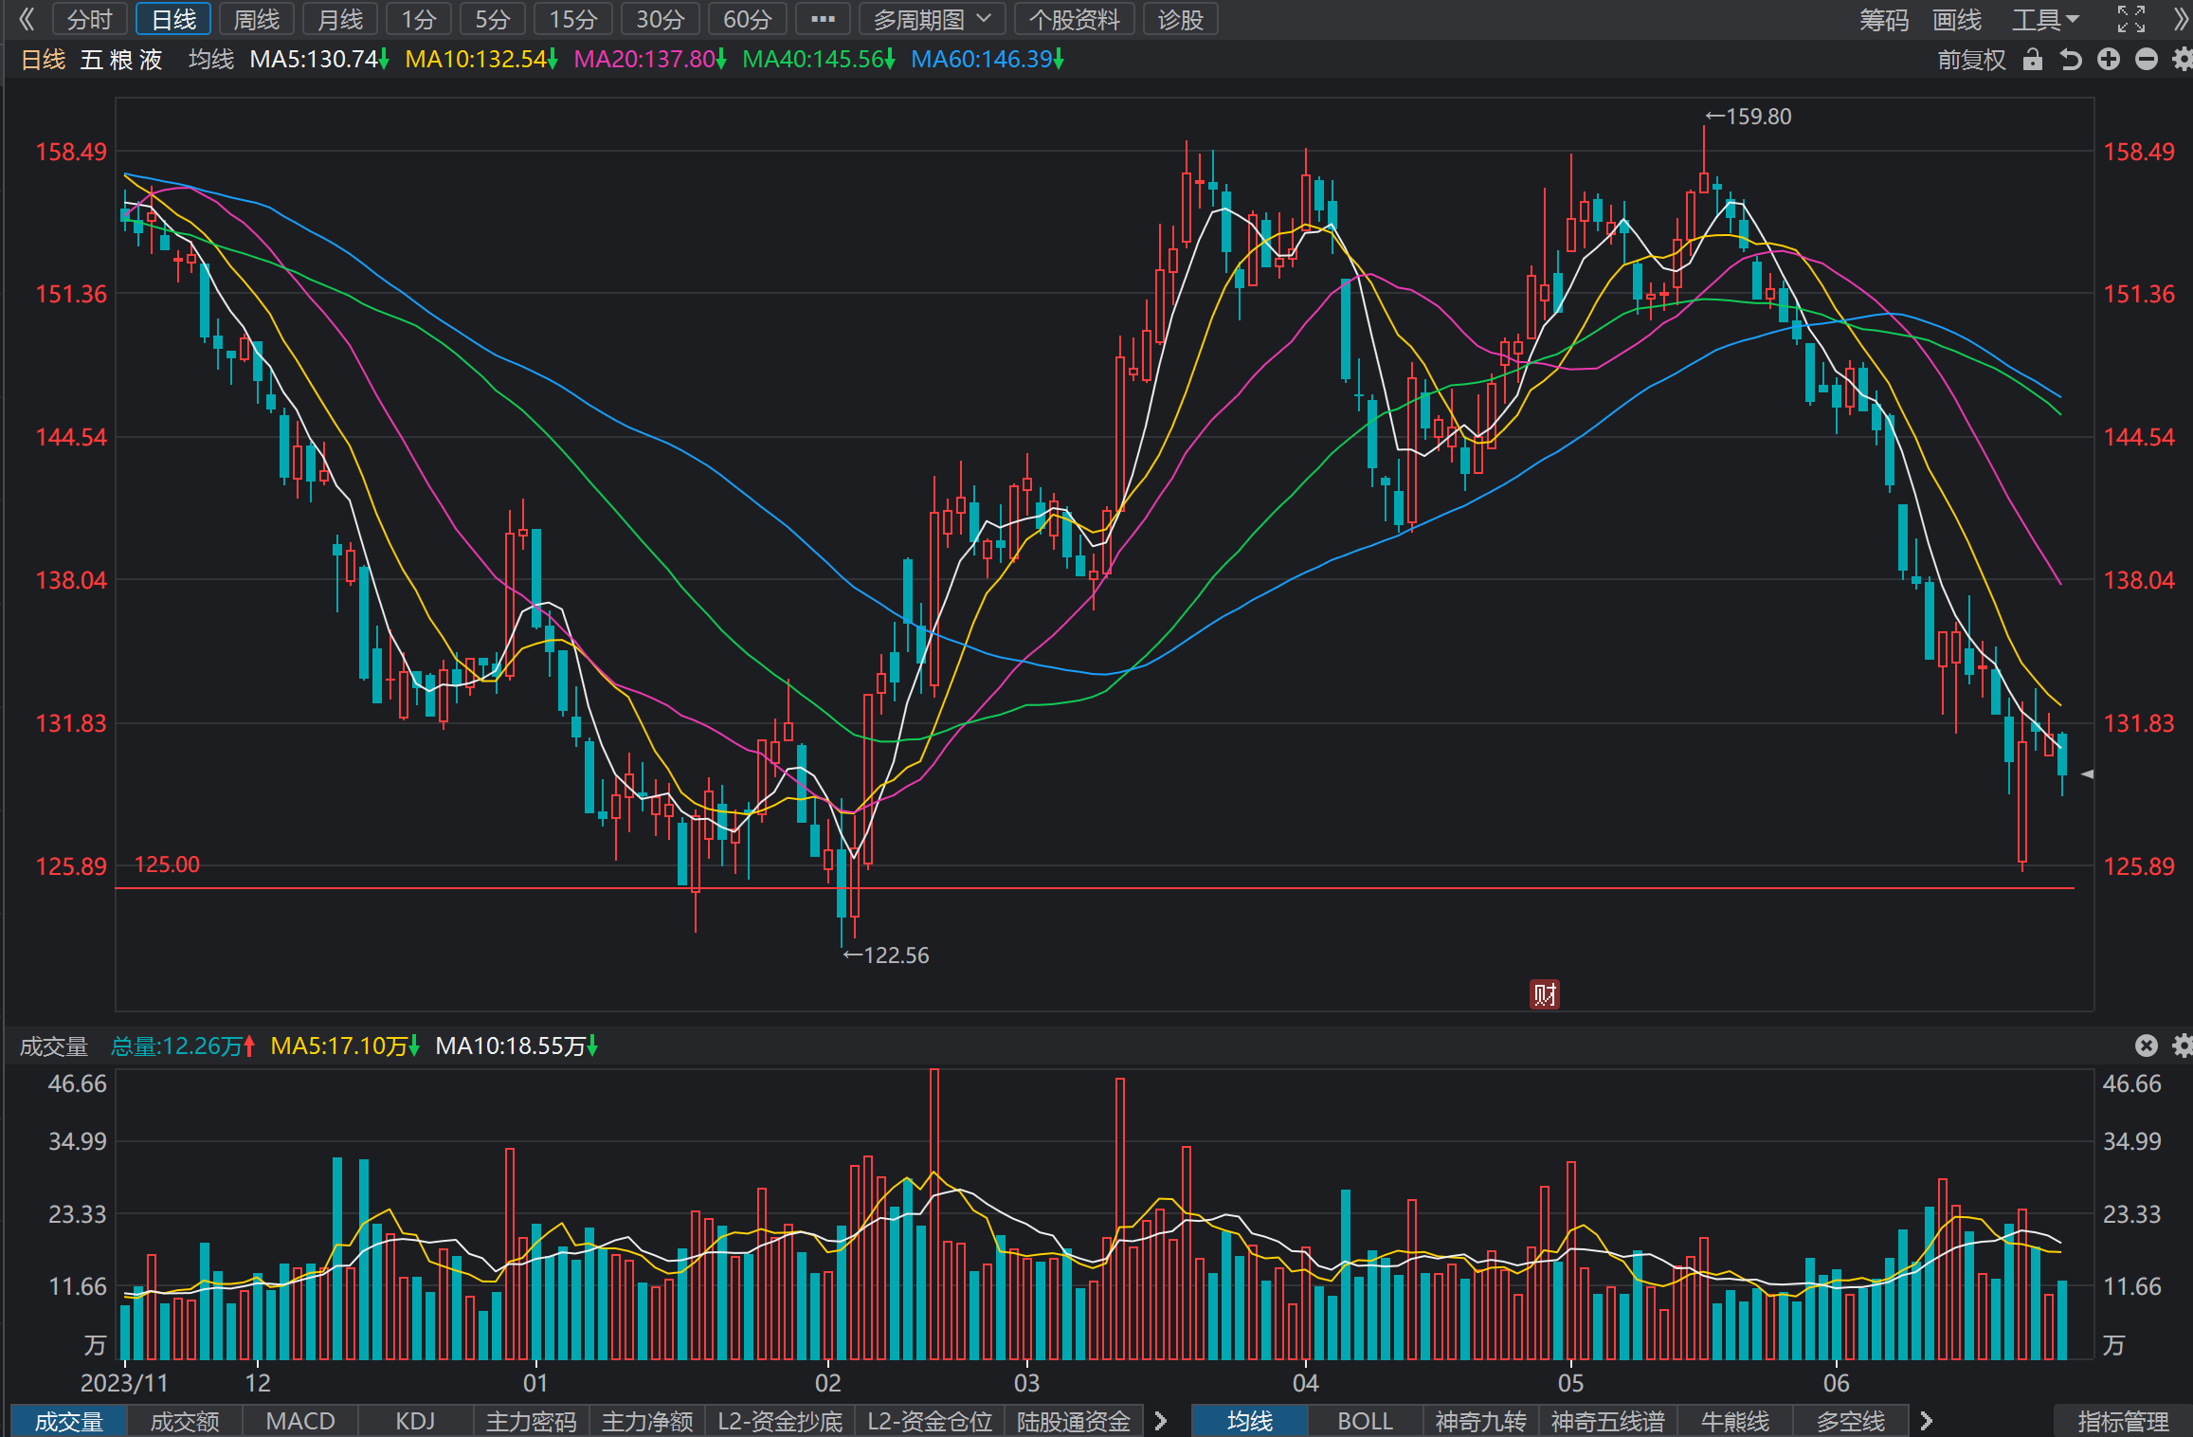This screenshot has width=2193, height=1437.
Task: Select the 60分 period button
Action: click(x=748, y=19)
